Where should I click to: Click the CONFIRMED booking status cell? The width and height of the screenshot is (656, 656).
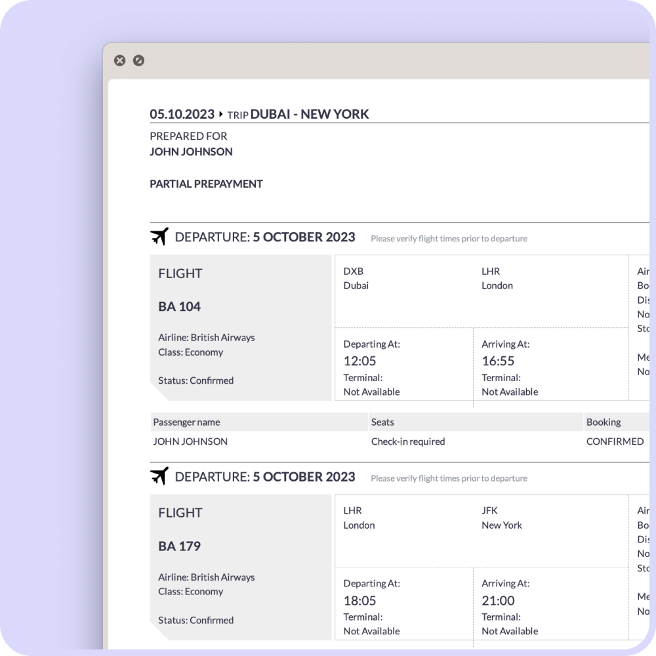[x=615, y=441]
